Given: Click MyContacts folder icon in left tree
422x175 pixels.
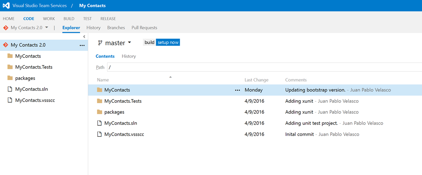Looking at the screenshot, I should click(10, 56).
